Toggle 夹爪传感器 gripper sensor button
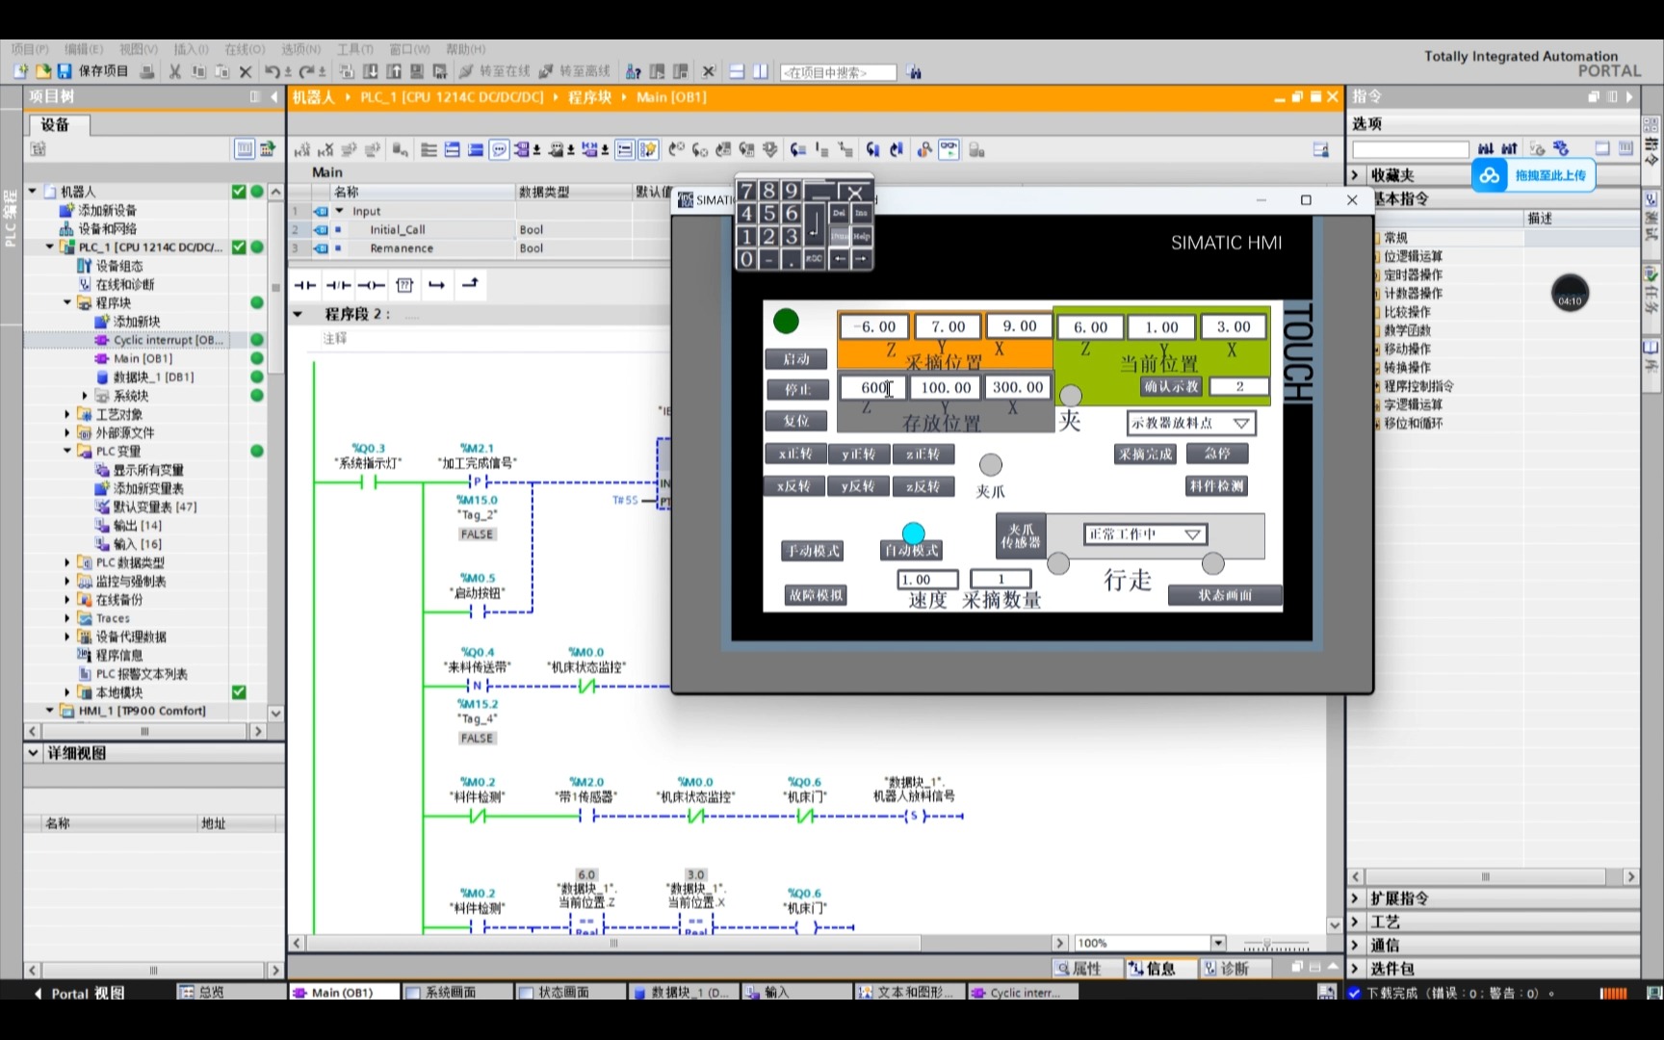 [x=1021, y=536]
